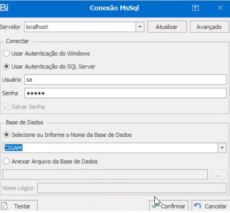Click the Base de Dados group heading
This screenshot has width=230, height=213.
click(x=24, y=123)
